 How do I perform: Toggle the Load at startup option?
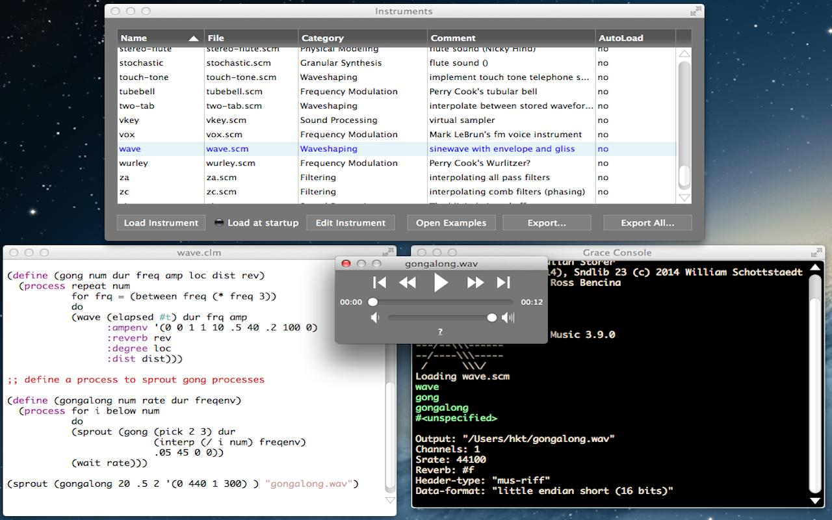[x=220, y=223]
